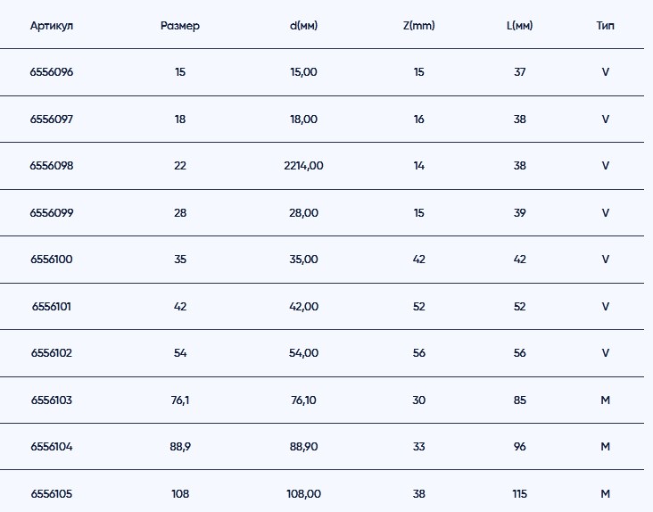
Task: Click article number 6556100
Action: (x=52, y=260)
